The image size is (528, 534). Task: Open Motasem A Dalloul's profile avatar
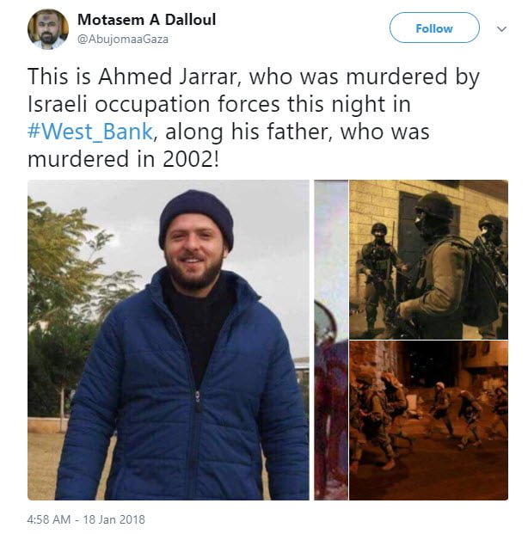[x=48, y=29]
